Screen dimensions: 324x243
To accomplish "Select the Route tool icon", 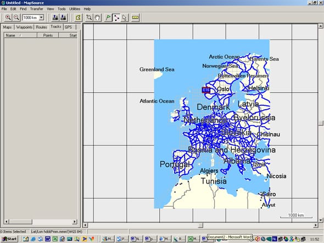I will coord(116,18).
